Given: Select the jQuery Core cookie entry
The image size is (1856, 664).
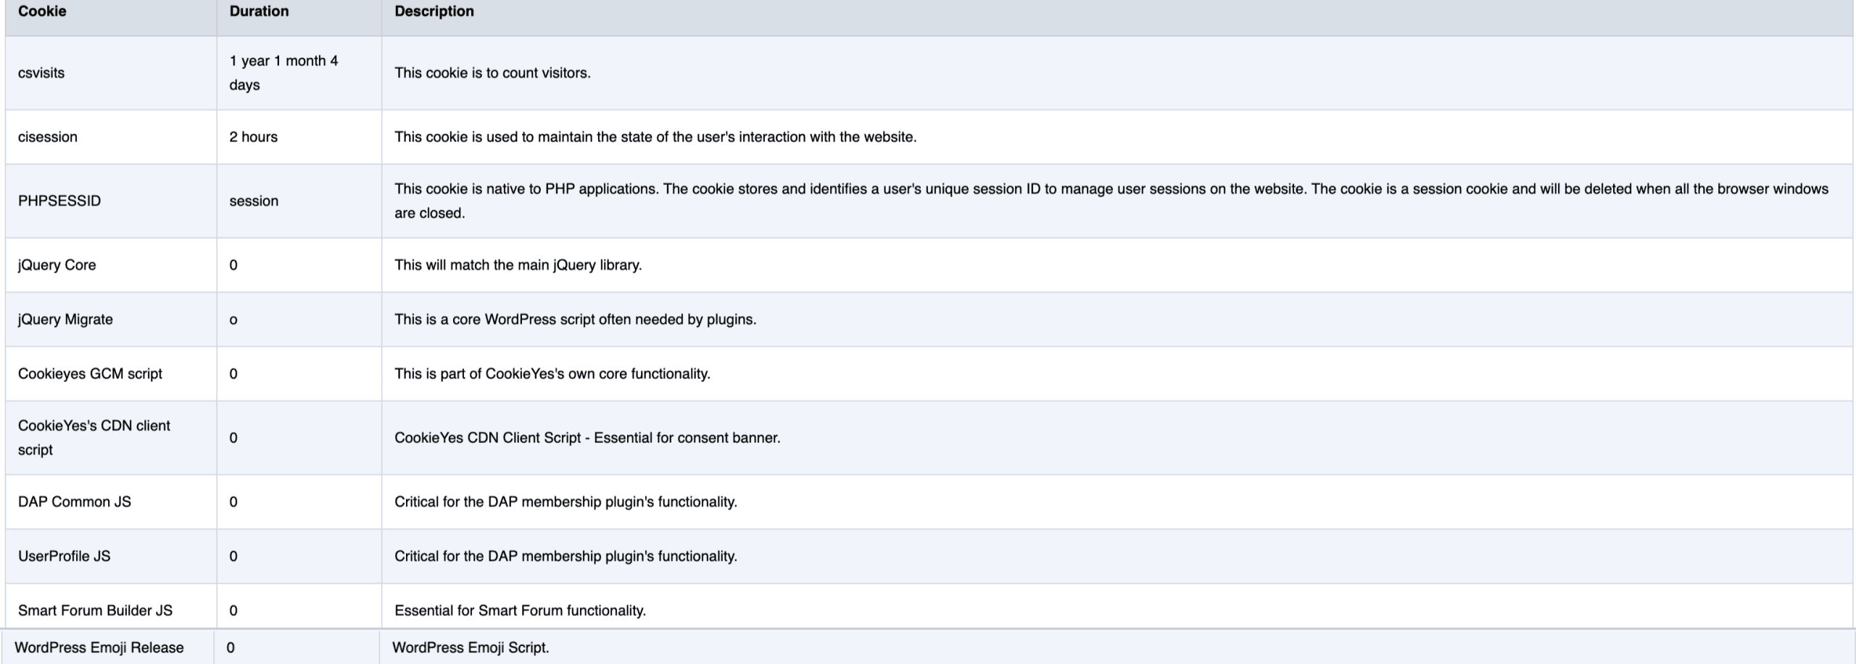Looking at the screenshot, I should (57, 265).
